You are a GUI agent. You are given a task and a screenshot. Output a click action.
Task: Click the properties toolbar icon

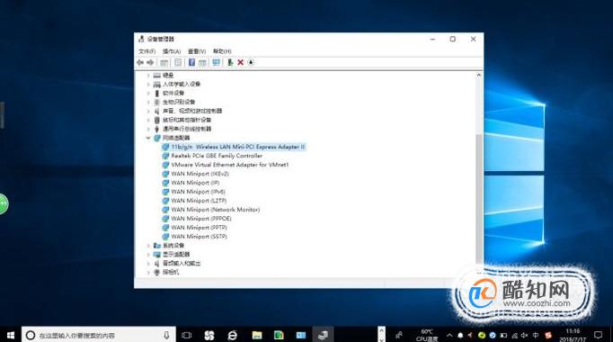(178, 62)
